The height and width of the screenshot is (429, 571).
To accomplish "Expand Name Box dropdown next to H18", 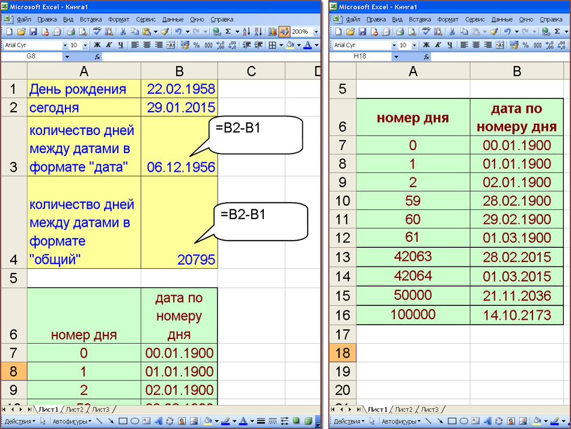I will click(396, 57).
